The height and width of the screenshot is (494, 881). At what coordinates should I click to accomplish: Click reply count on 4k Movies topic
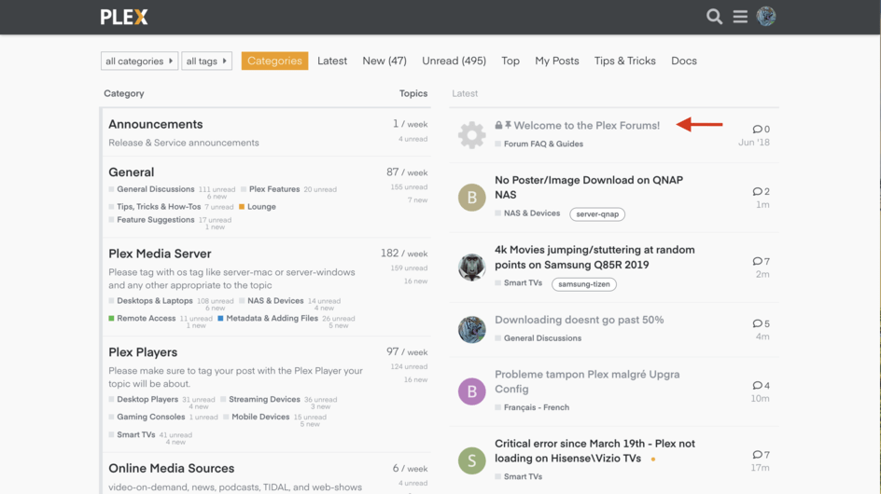(762, 261)
